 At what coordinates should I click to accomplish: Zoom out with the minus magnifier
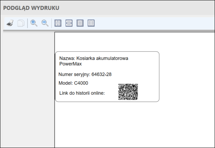click(x=45, y=23)
